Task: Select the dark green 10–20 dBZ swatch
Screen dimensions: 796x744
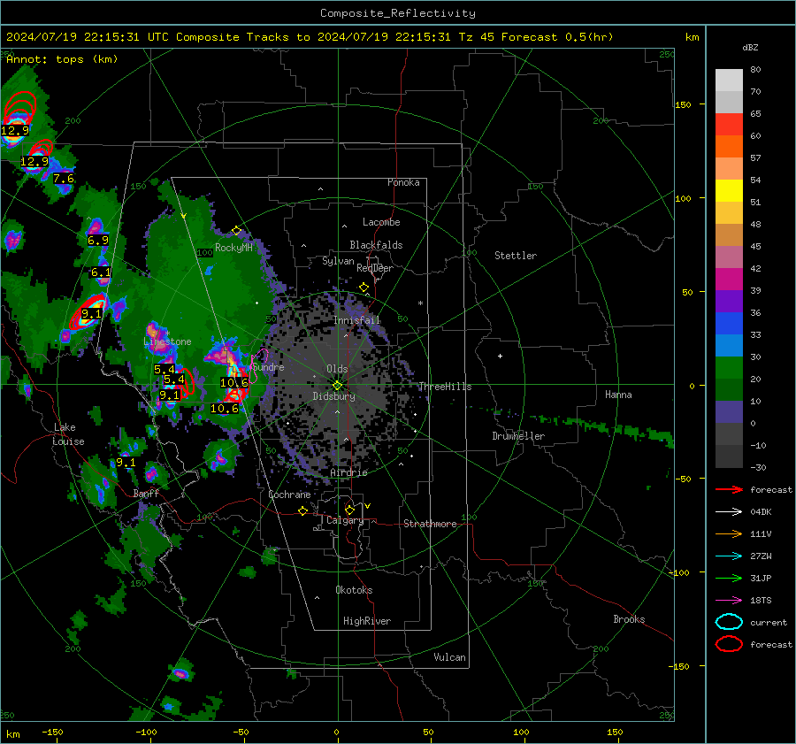Action: (x=729, y=390)
